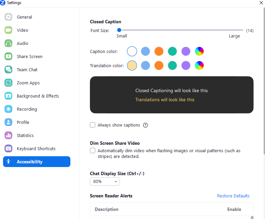Image resolution: width=265 pixels, height=219 pixels.
Task: Select purple translation color swatch
Action: (x=186, y=65)
